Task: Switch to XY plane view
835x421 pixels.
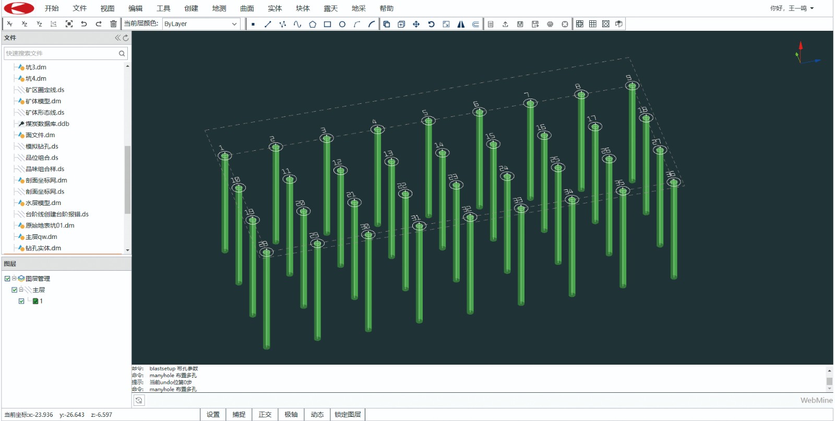Action: click(x=10, y=24)
